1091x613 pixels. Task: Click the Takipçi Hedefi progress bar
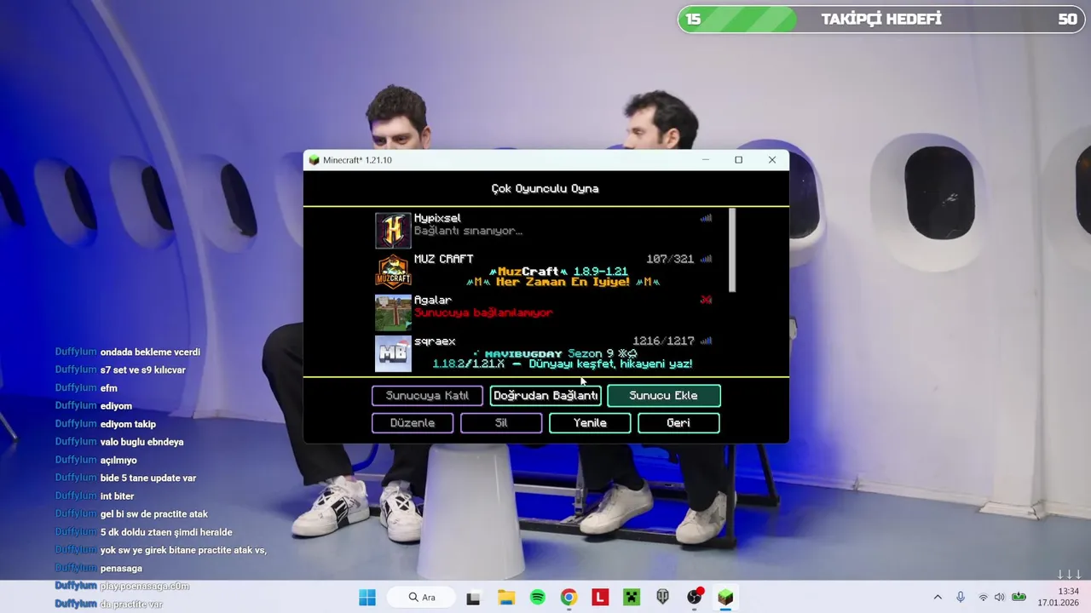(882, 20)
